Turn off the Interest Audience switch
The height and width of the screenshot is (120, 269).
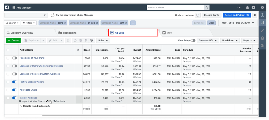point(15,98)
